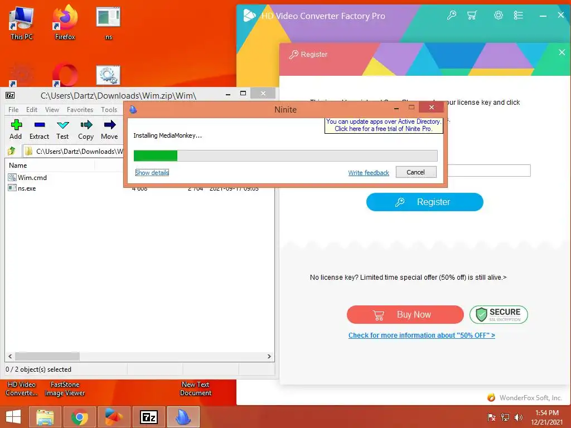
Task: Click the red Buy Now button
Action: [x=405, y=314]
